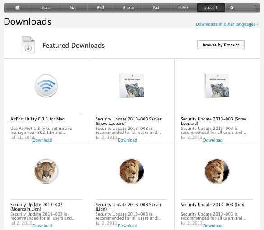Download Security Update 2013-003 (Lion)
The image size is (264, 230).
213,226
